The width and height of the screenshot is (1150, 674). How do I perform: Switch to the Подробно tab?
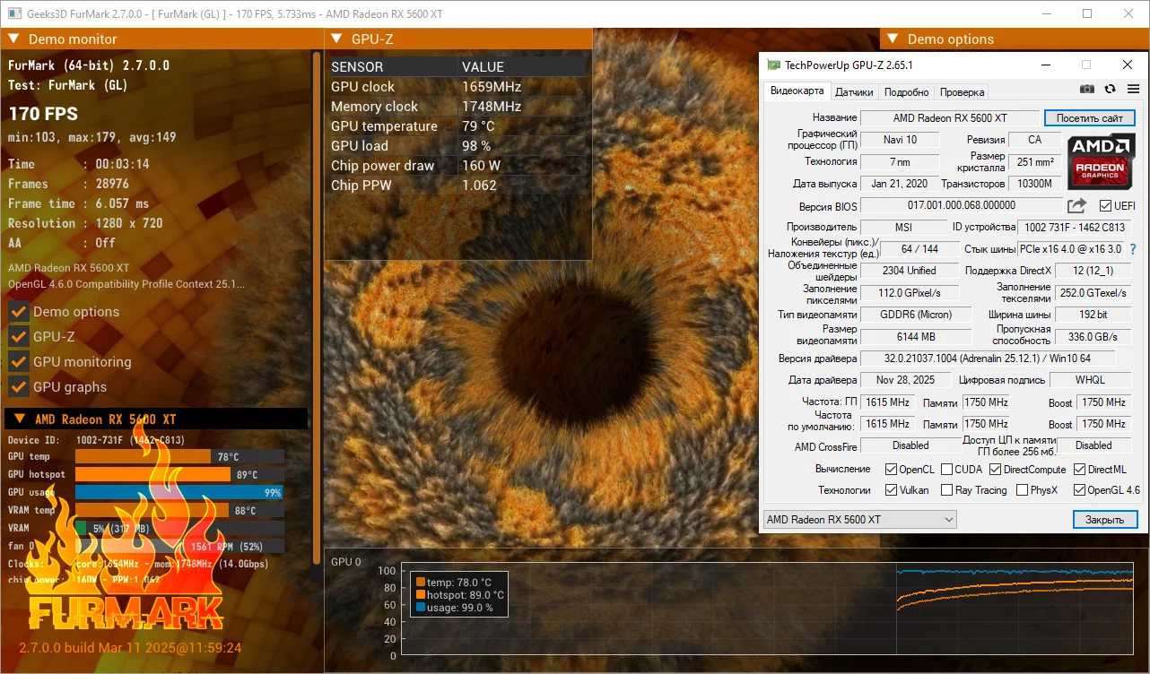tap(906, 92)
